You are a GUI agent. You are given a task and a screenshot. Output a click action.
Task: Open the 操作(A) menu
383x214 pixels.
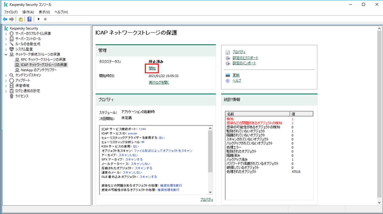coord(28,12)
